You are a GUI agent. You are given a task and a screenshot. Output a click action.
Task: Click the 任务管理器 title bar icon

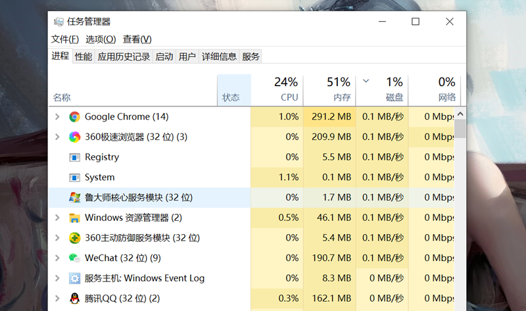(59, 22)
